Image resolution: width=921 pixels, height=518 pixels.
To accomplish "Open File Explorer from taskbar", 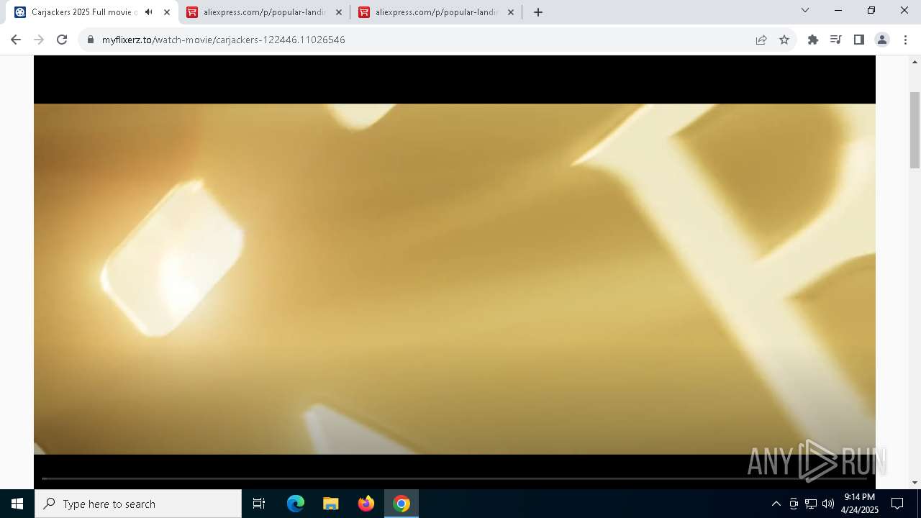I will [331, 504].
